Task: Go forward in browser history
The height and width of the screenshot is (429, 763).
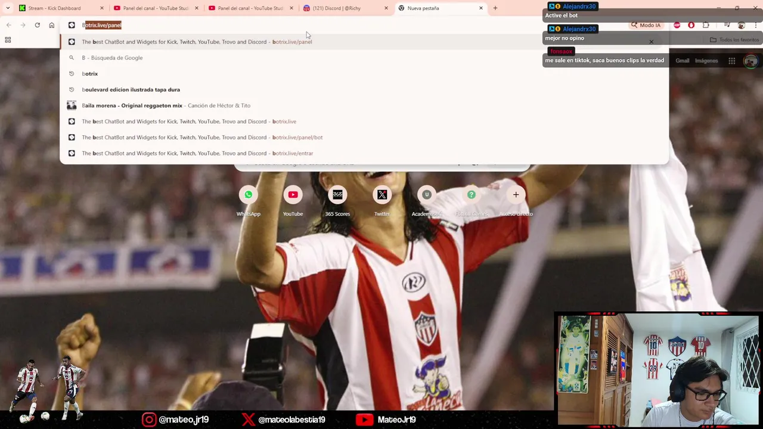Action: click(x=23, y=25)
